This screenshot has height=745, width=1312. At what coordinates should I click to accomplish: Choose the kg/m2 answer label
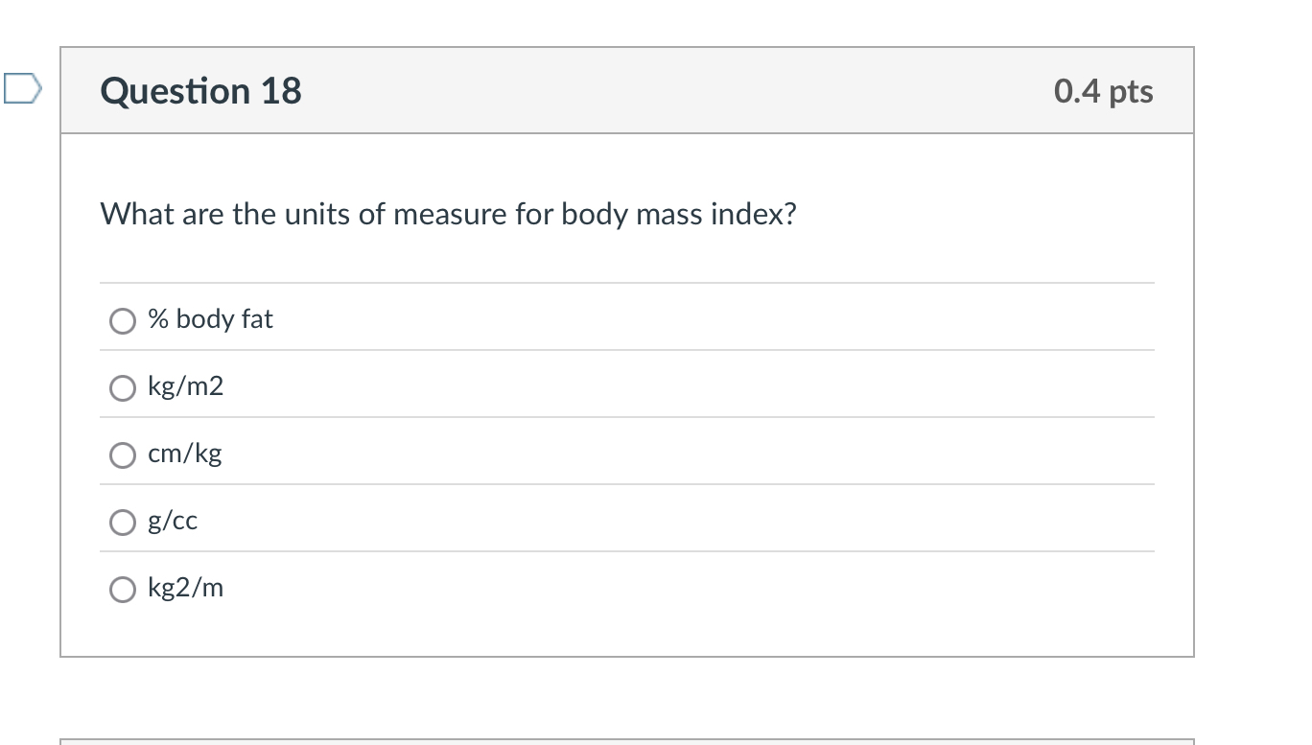tap(185, 386)
